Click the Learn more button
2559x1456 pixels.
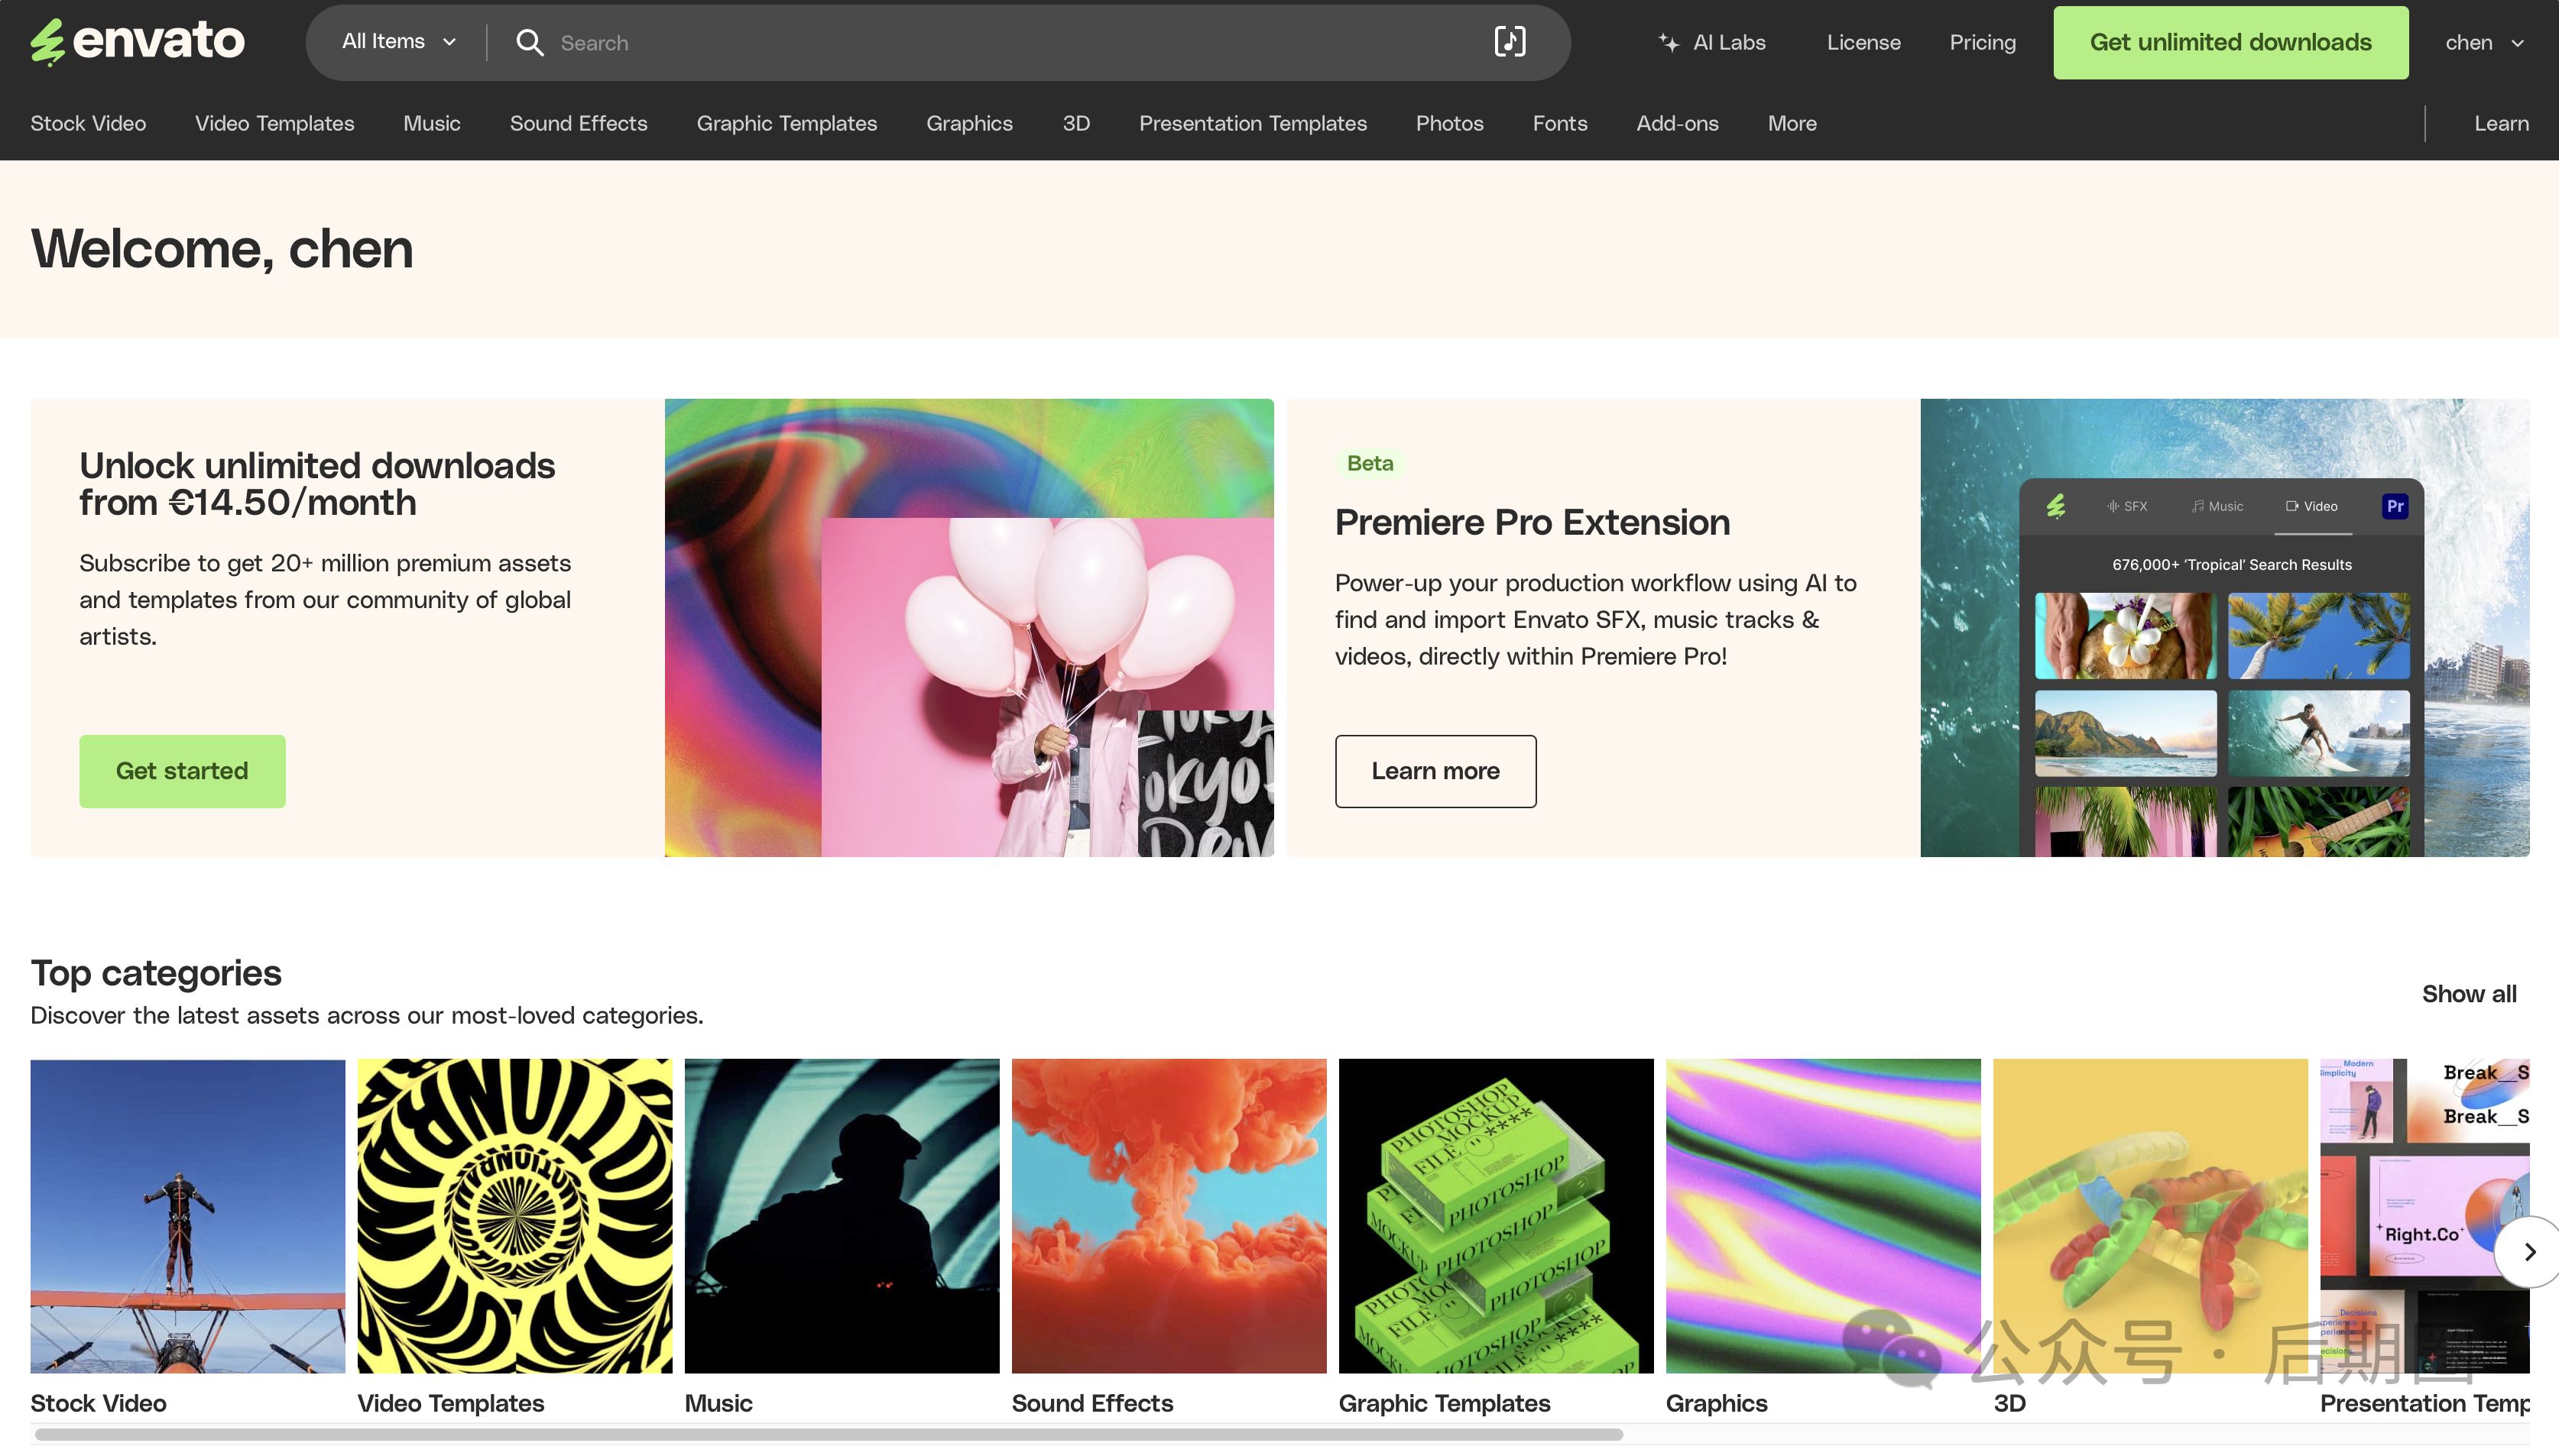1435,771
